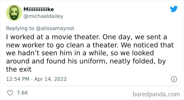The height and width of the screenshot is (100, 184).
Task: Click 'the exit' on the last tweet line
Action: pyautogui.click(x=19, y=69)
